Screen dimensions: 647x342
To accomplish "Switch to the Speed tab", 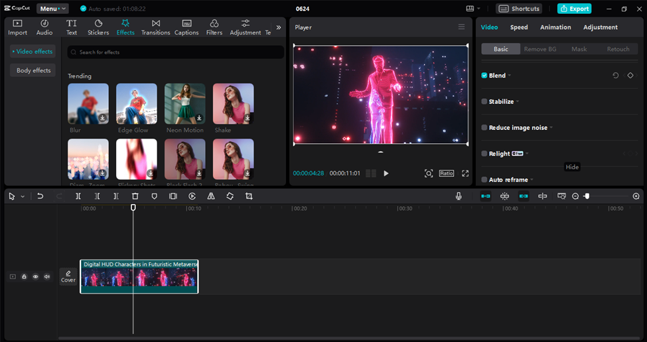I will tap(519, 27).
